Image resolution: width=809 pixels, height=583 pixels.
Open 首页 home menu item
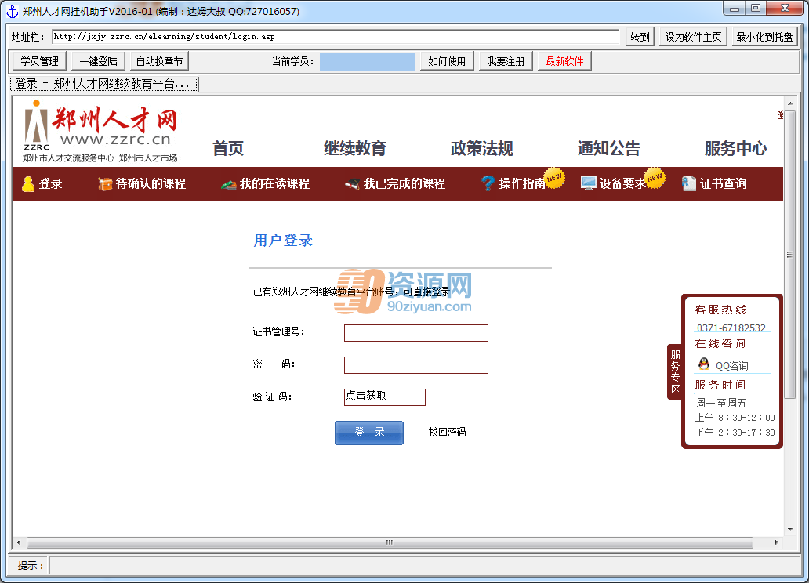[x=228, y=148]
